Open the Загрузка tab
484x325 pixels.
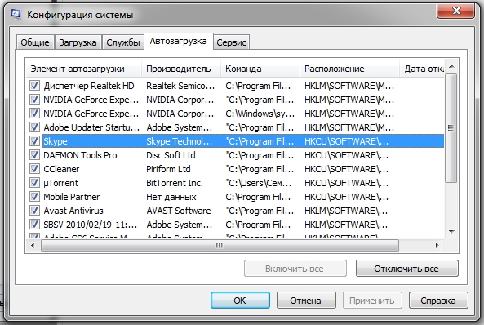coord(78,42)
